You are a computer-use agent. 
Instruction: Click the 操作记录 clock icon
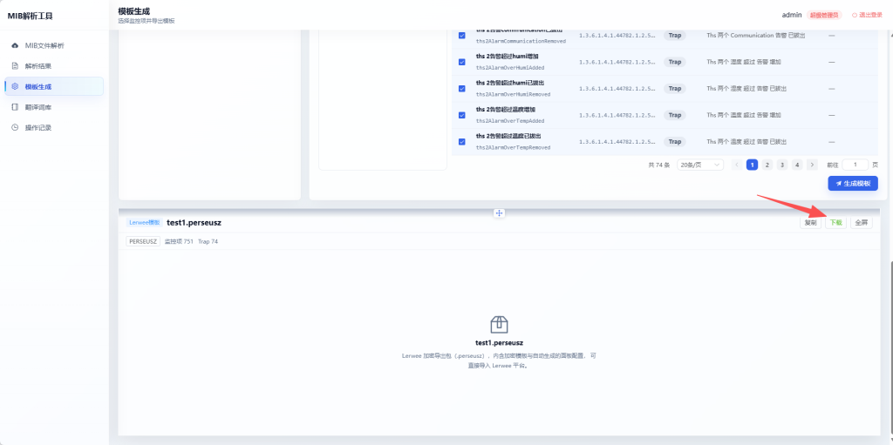click(x=15, y=127)
